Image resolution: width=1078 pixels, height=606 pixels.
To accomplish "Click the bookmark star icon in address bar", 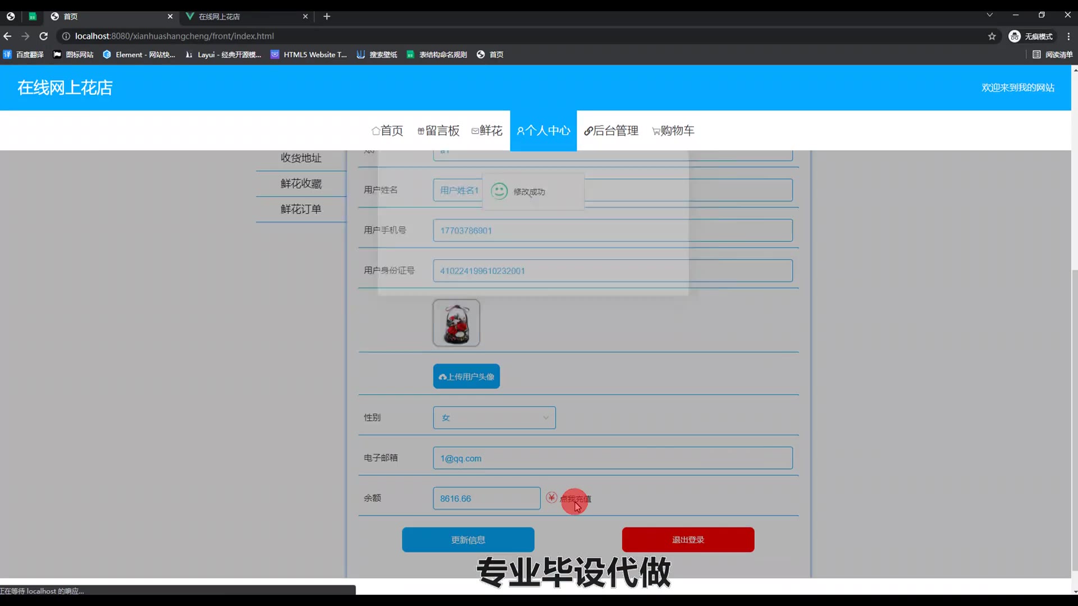I will tap(992, 36).
